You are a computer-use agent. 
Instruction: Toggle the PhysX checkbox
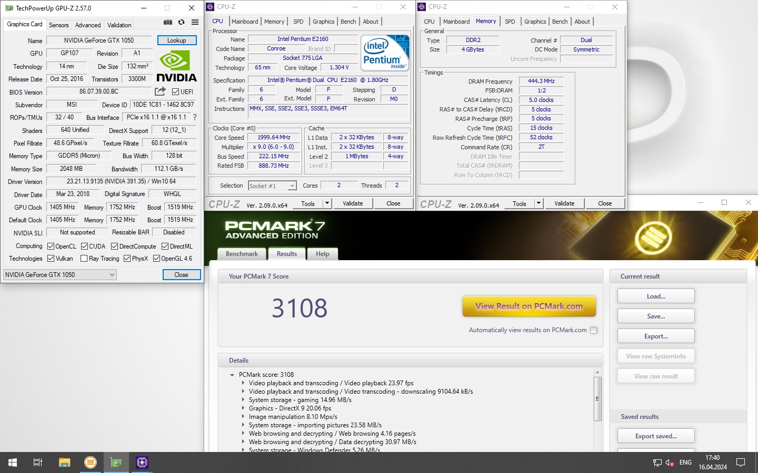(127, 258)
